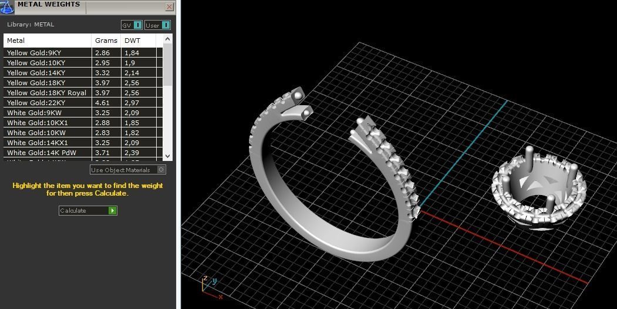
Task: Click the 4.61 grams value
Action: point(102,103)
